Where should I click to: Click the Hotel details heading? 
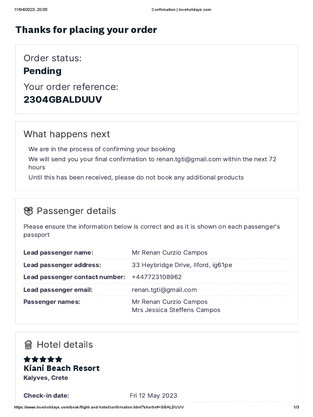pyautogui.click(x=65, y=345)
